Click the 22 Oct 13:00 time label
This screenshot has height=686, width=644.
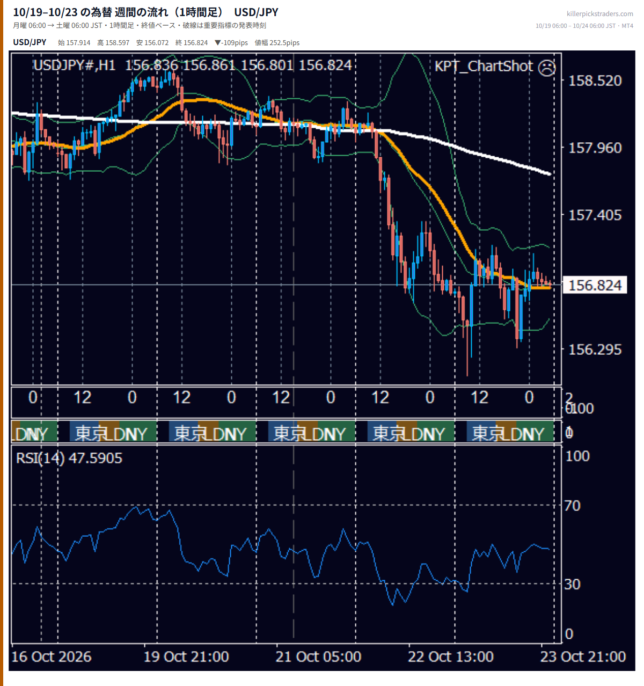coord(451,657)
